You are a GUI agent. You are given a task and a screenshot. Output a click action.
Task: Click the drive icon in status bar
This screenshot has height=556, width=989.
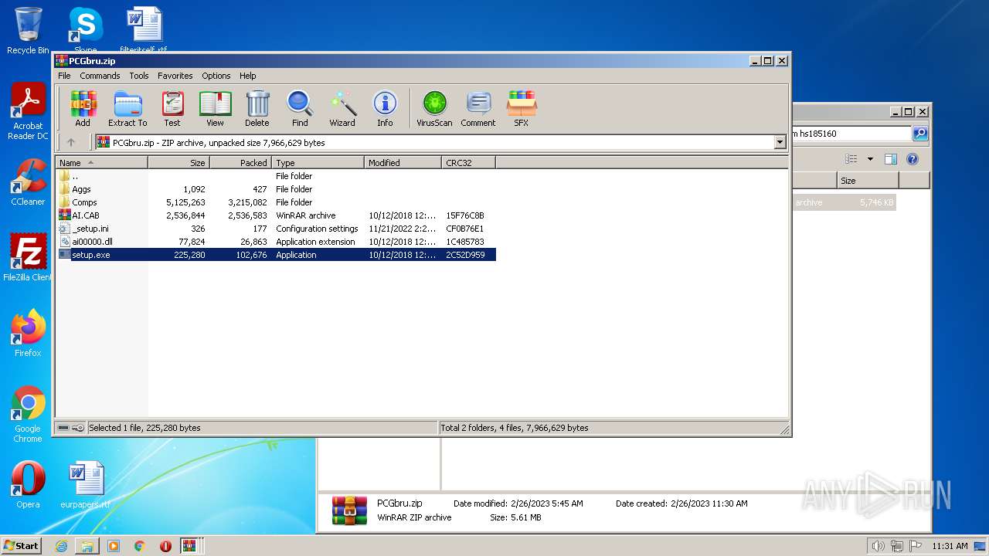coord(63,428)
